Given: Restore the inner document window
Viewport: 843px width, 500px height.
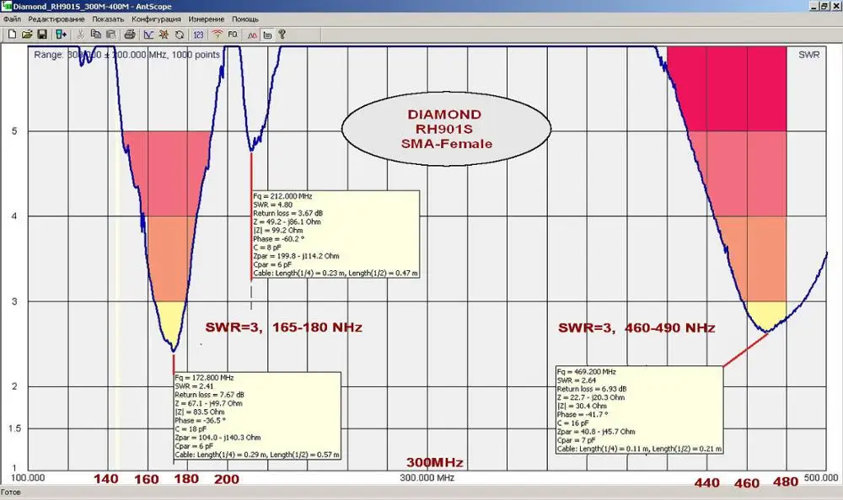Looking at the screenshot, I should (824, 7).
